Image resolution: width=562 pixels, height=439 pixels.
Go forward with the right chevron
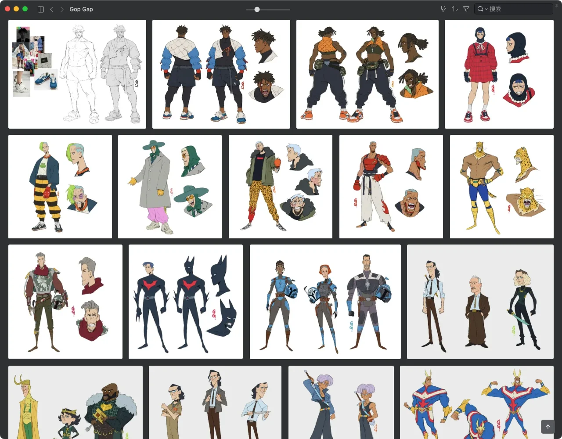click(62, 9)
